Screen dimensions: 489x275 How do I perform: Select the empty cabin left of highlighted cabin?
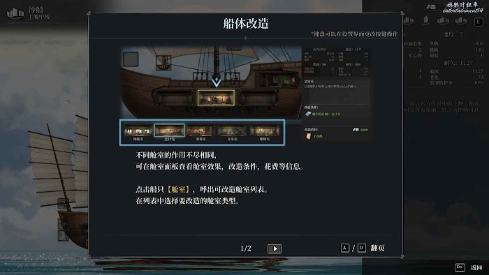174,97
